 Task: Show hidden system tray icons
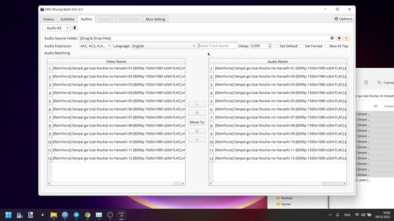[x=330, y=215]
